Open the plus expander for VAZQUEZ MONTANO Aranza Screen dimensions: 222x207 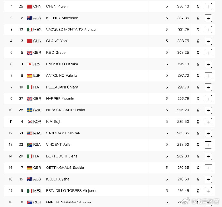pyautogui.click(x=208, y=30)
